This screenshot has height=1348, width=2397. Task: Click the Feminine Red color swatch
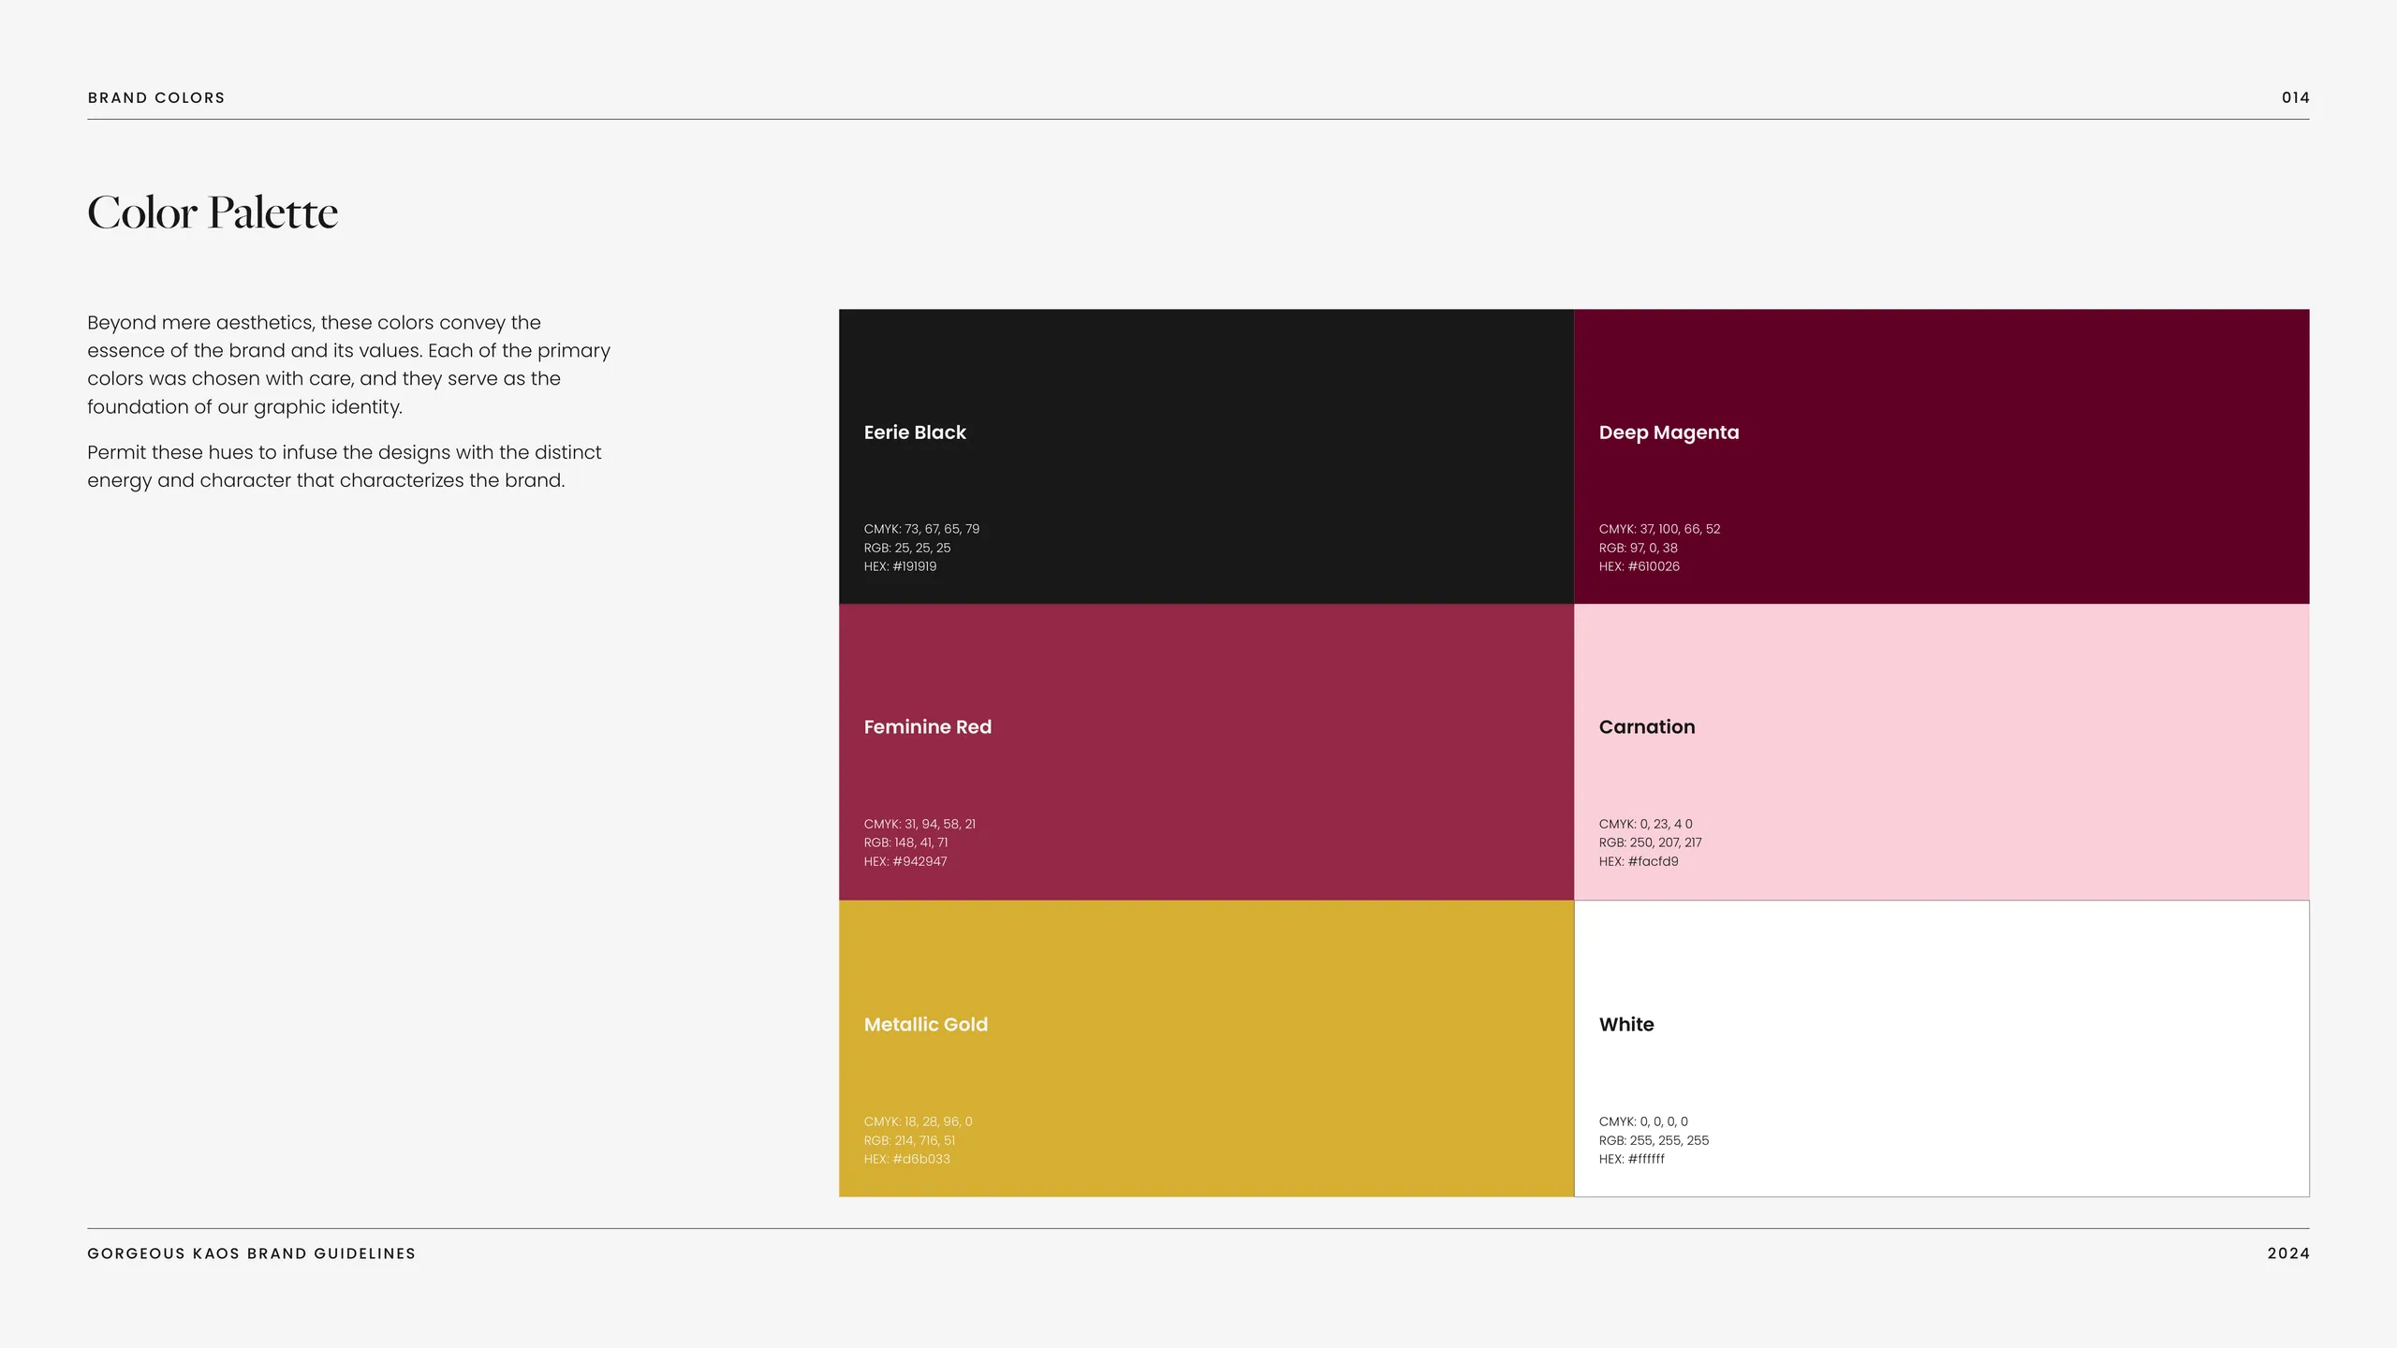[x=1206, y=752]
